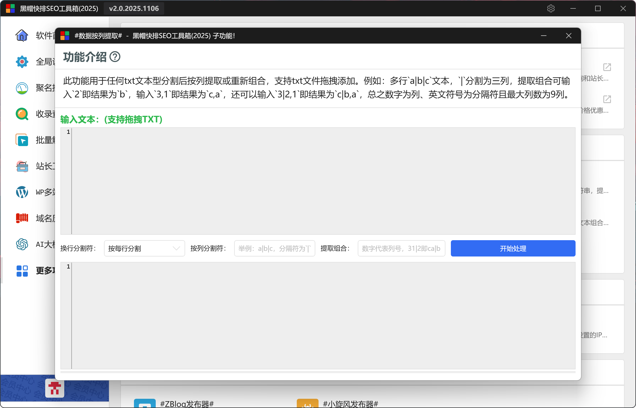
Task: Open the AI model swirl icon
Action: click(x=22, y=244)
